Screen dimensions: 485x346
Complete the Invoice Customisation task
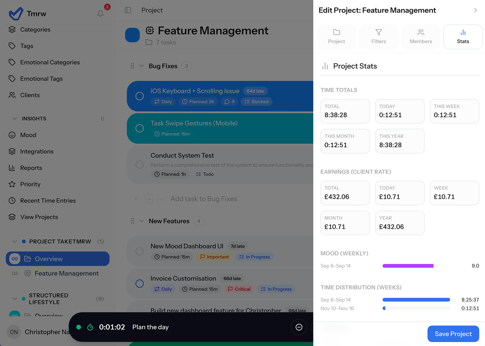[x=139, y=284]
